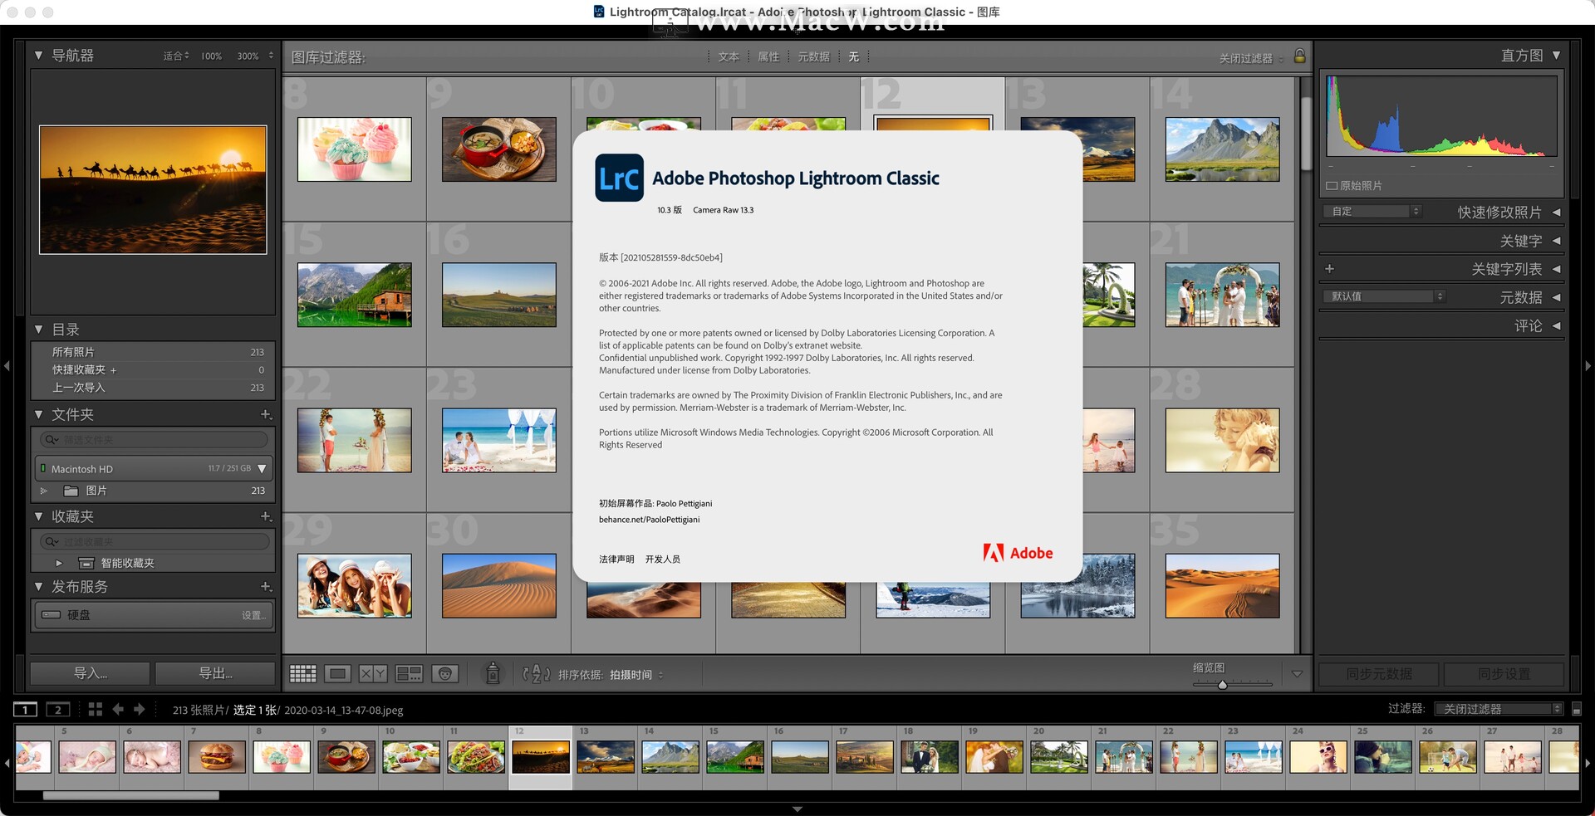The image size is (1595, 816).
Task: Select the painter spray can tool
Action: tap(493, 672)
